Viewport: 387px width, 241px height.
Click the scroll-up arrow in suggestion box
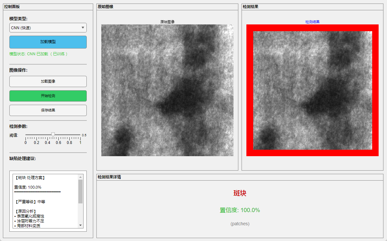[x=81, y=177]
